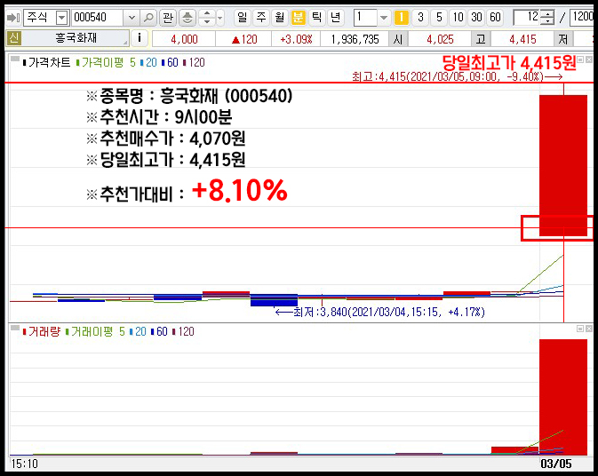
Task: Click the volume MA 120 legend entry
Action: [183, 331]
